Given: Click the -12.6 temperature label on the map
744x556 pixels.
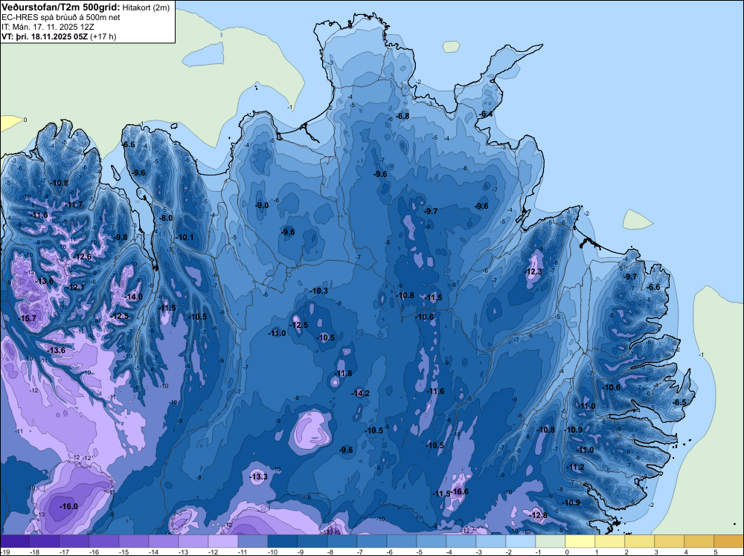Looking at the screenshot, I should click(82, 256).
